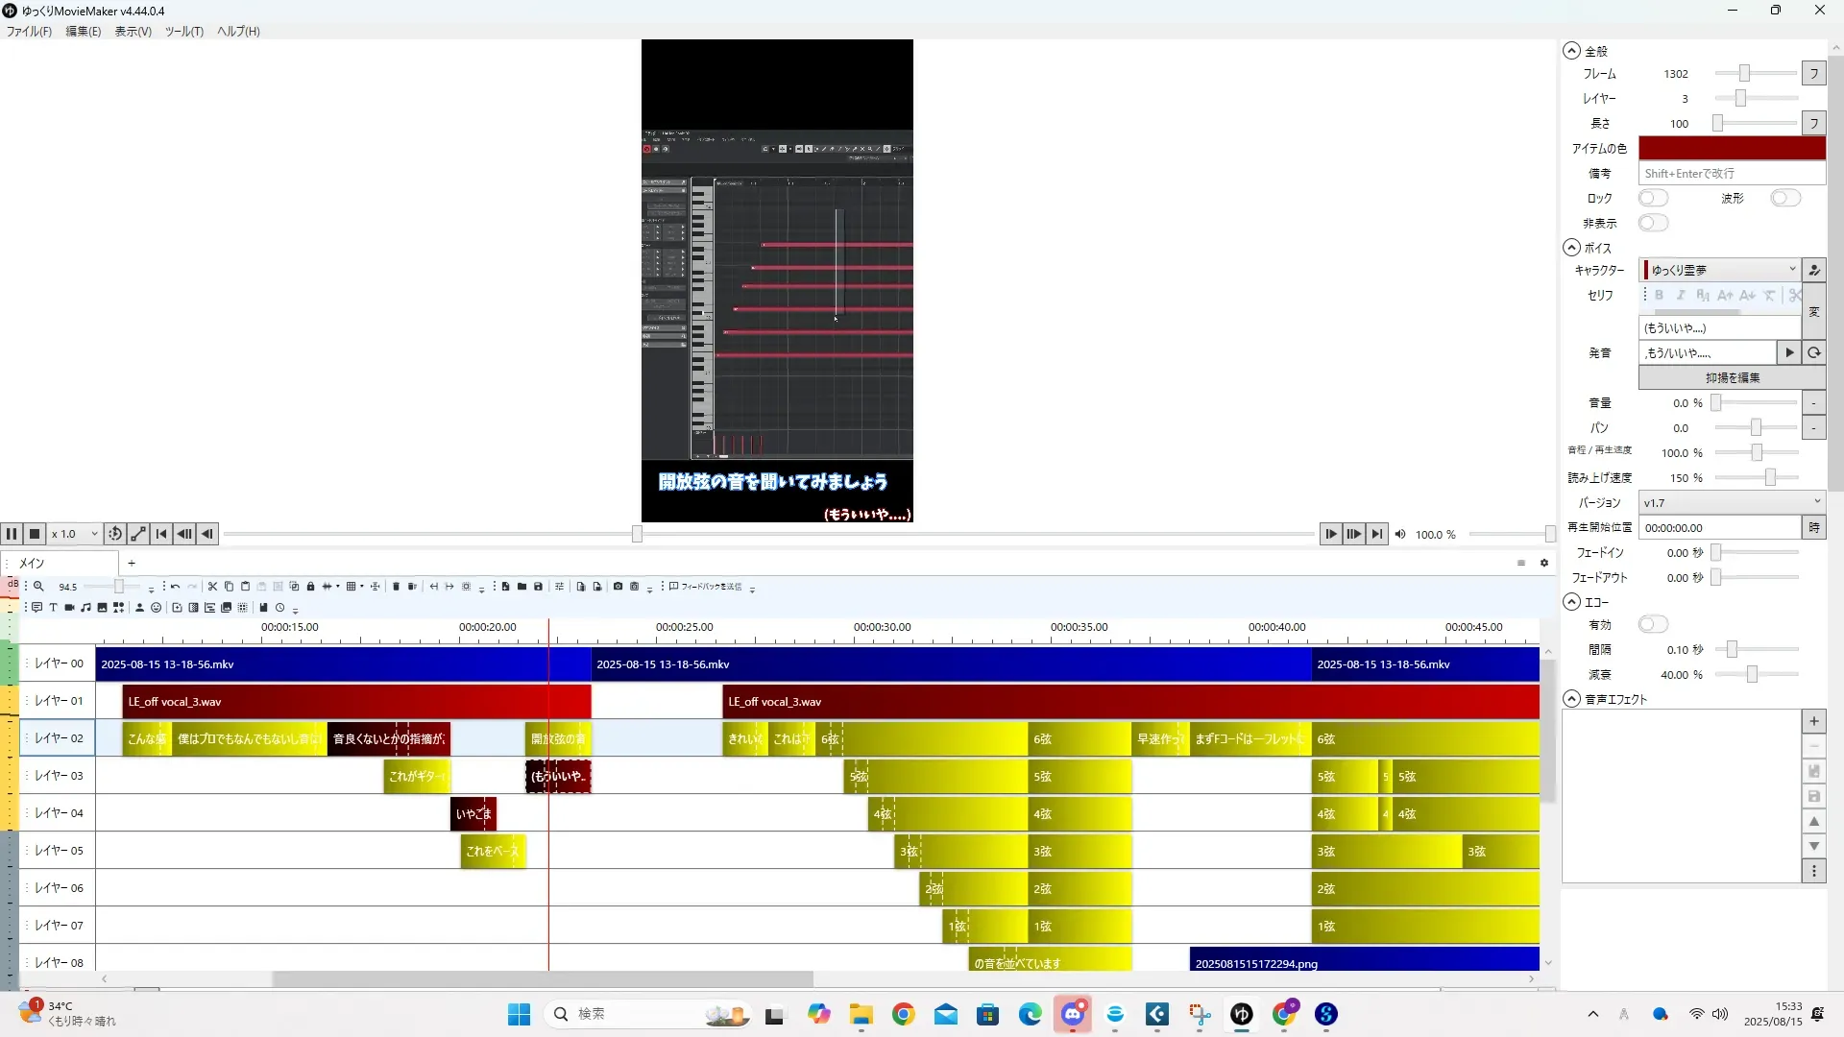The width and height of the screenshot is (1844, 1037).
Task: Click the アイテムの色 dark red swatch
Action: pos(1731,148)
